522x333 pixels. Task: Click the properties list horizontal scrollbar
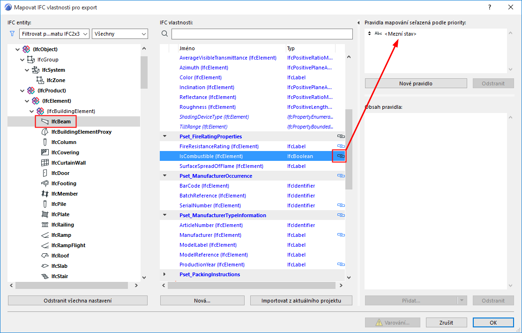[252, 285]
